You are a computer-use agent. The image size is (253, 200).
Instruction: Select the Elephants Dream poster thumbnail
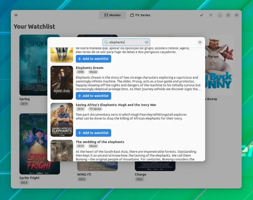[62, 83]
